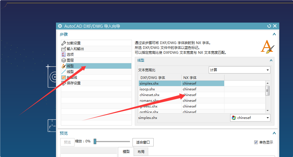Click the colorful font icon beside chinesef dropdown
The image size is (293, 157).
click(234, 118)
